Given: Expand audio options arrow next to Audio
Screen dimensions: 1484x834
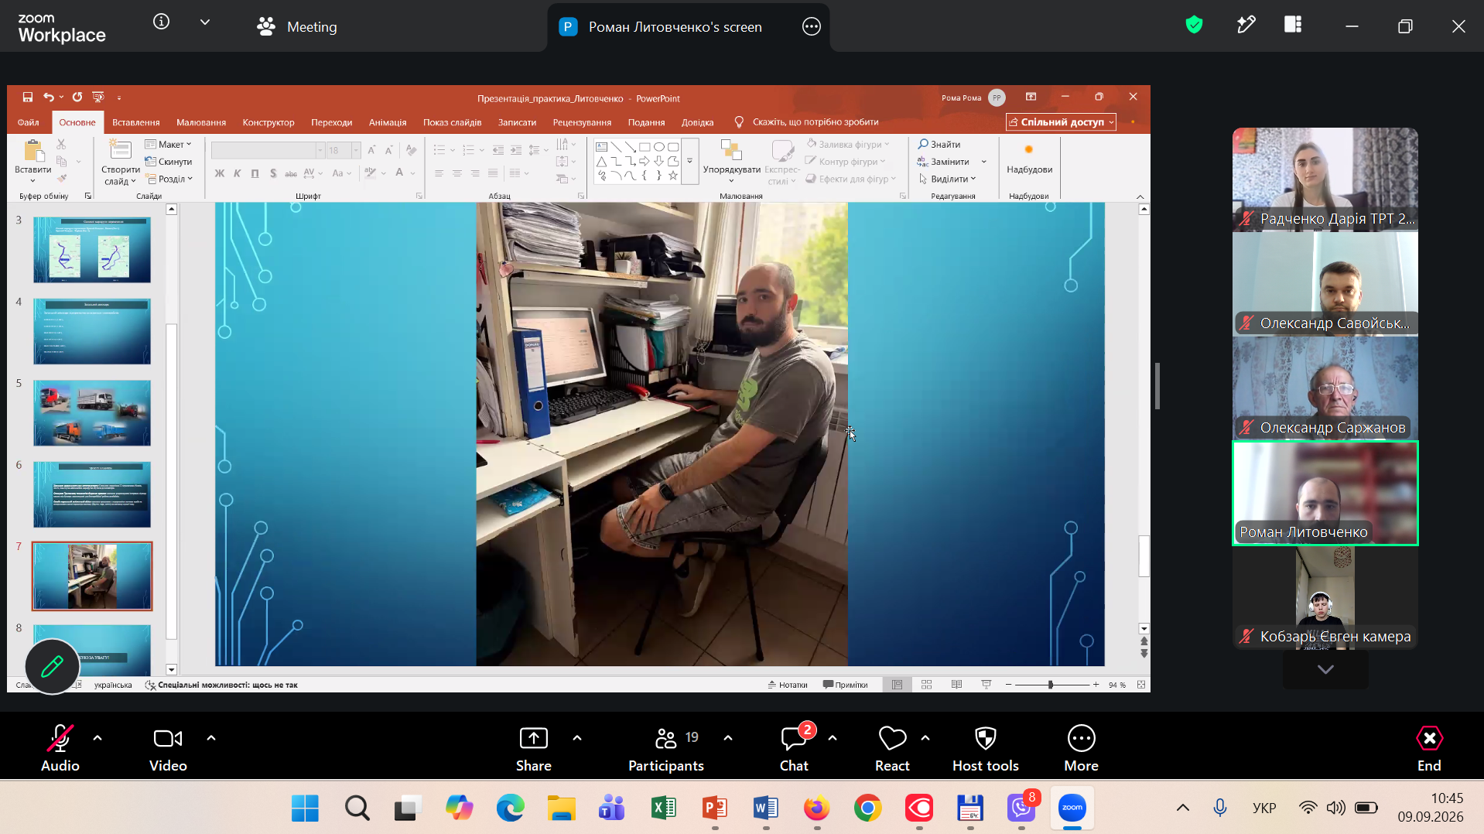Looking at the screenshot, I should [97, 738].
